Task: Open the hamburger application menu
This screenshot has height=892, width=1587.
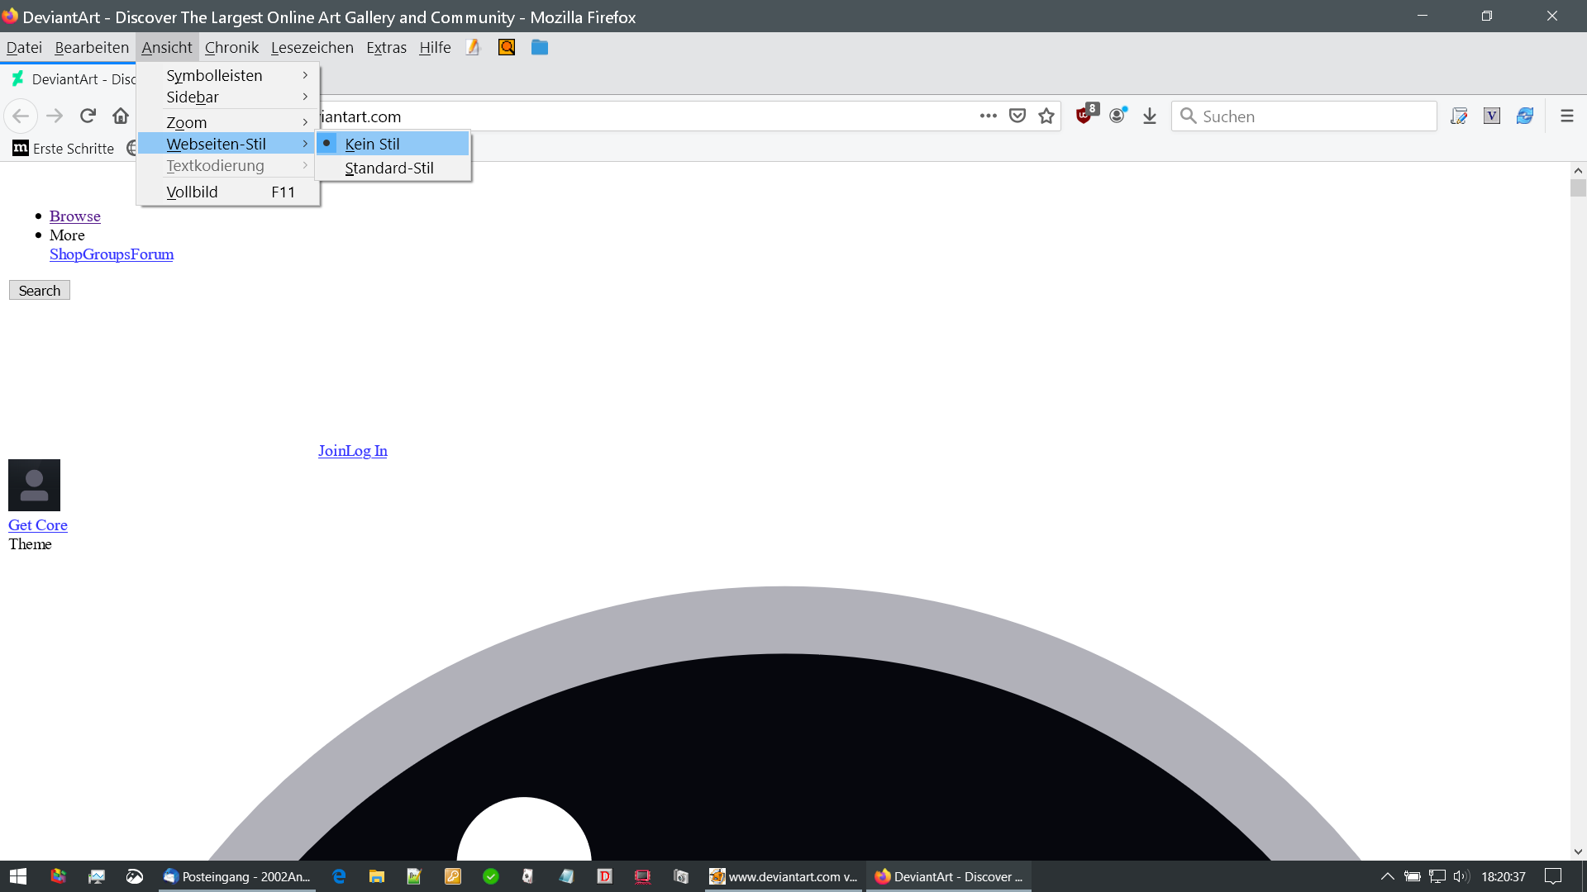Action: coord(1566,116)
